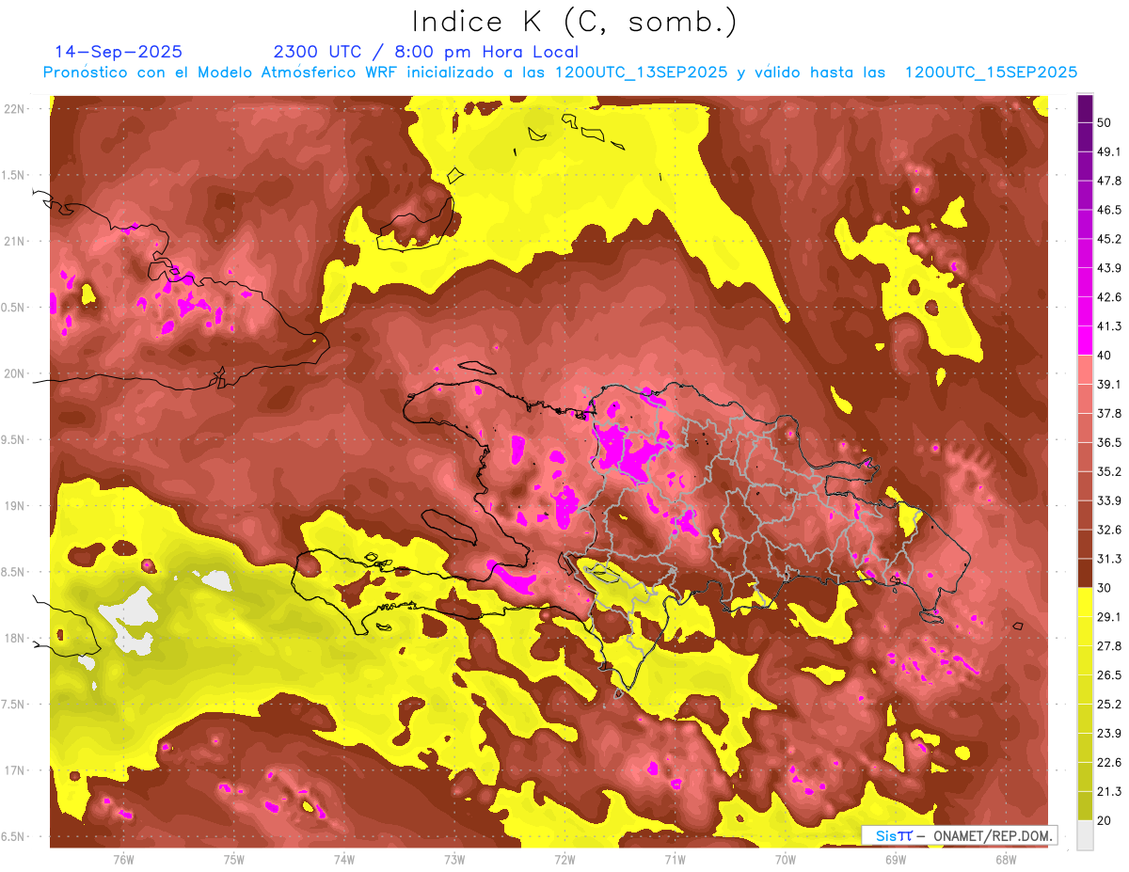Click the color bar value 26.5
1129x872 pixels.
coord(1108,675)
